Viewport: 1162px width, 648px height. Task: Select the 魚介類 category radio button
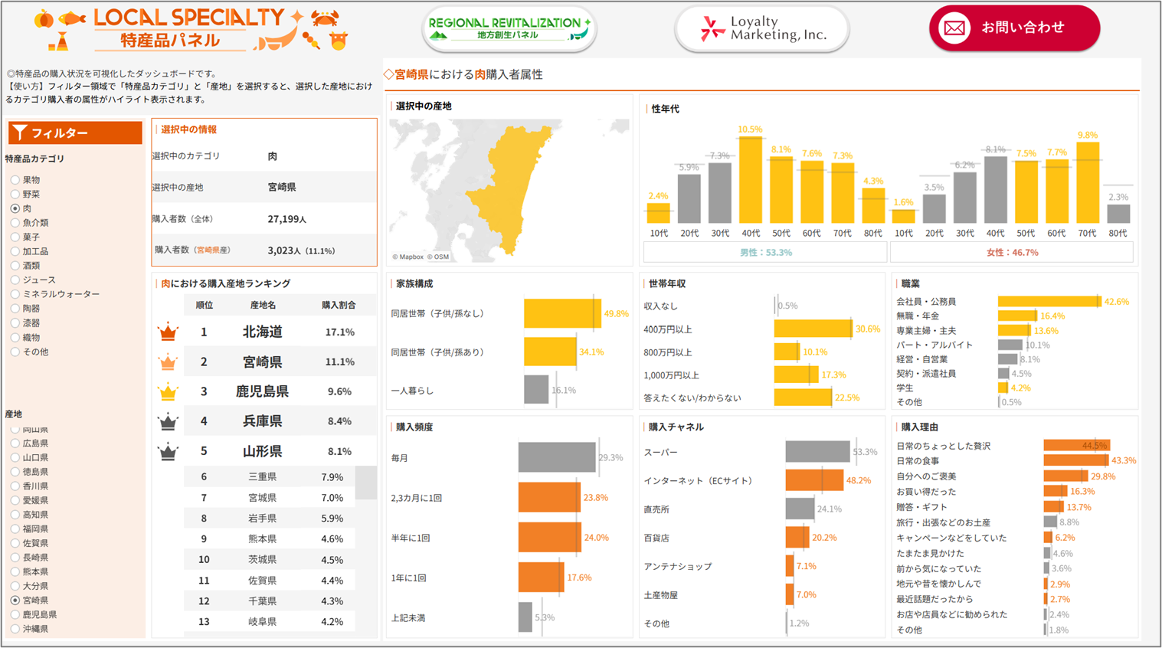tap(15, 223)
